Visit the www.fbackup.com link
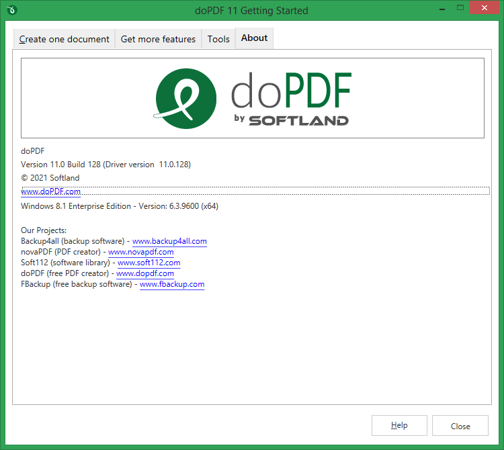This screenshot has height=450, width=504. point(172,284)
